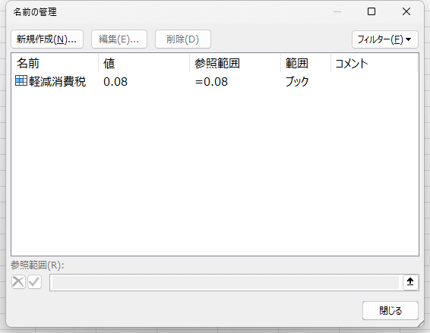
Task: Select the 軽減消費税 name entry
Action: coord(50,81)
